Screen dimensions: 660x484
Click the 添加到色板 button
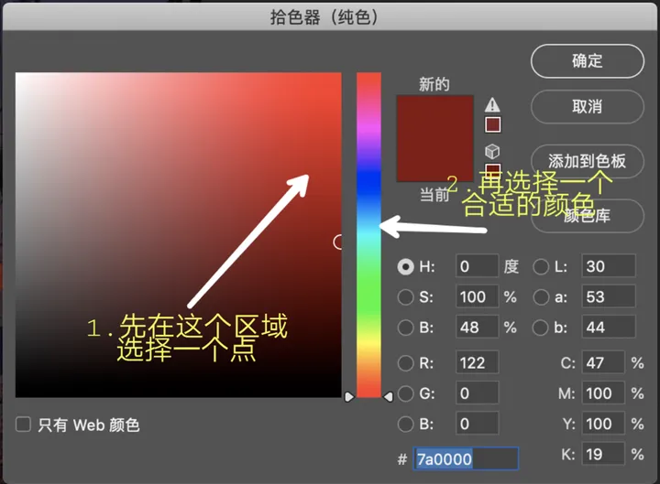click(x=588, y=161)
